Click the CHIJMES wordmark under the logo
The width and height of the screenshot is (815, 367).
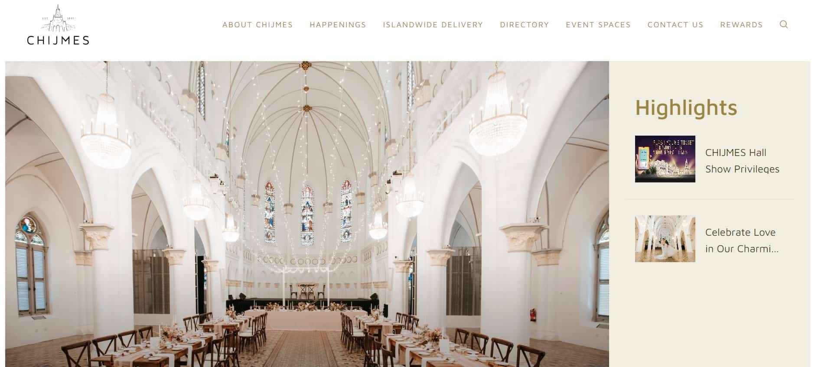pyautogui.click(x=58, y=40)
